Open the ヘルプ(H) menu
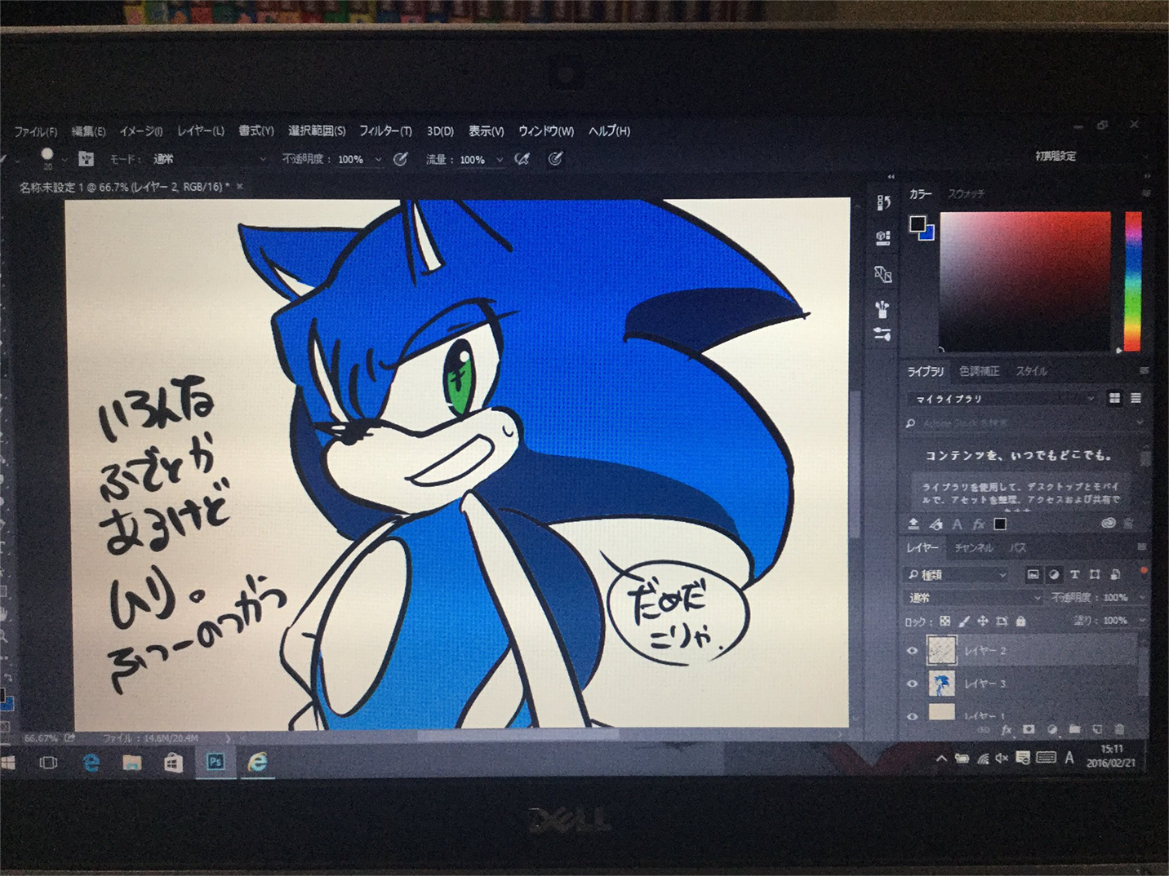The width and height of the screenshot is (1169, 876). (x=609, y=131)
